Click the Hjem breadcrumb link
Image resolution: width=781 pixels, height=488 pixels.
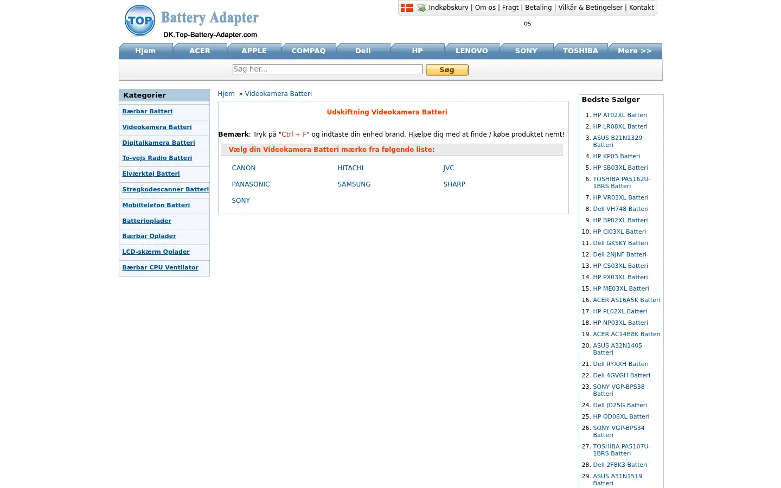point(226,94)
